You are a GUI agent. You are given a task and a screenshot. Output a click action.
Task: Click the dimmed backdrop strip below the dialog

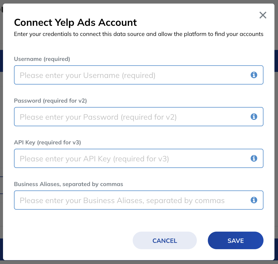[139, 262]
